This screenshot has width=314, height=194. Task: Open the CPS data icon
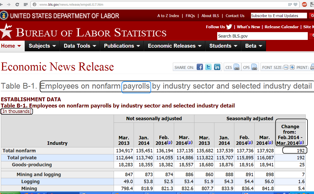[254, 67]
